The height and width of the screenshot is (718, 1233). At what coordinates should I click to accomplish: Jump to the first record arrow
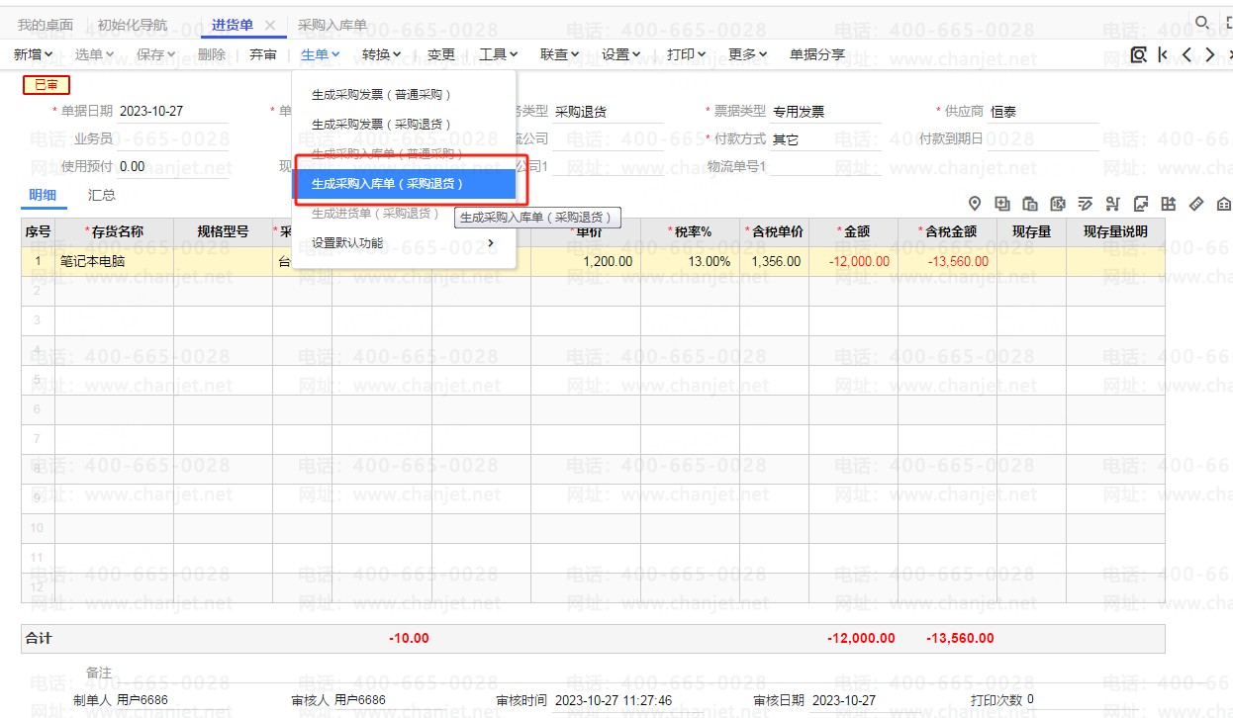click(1163, 54)
